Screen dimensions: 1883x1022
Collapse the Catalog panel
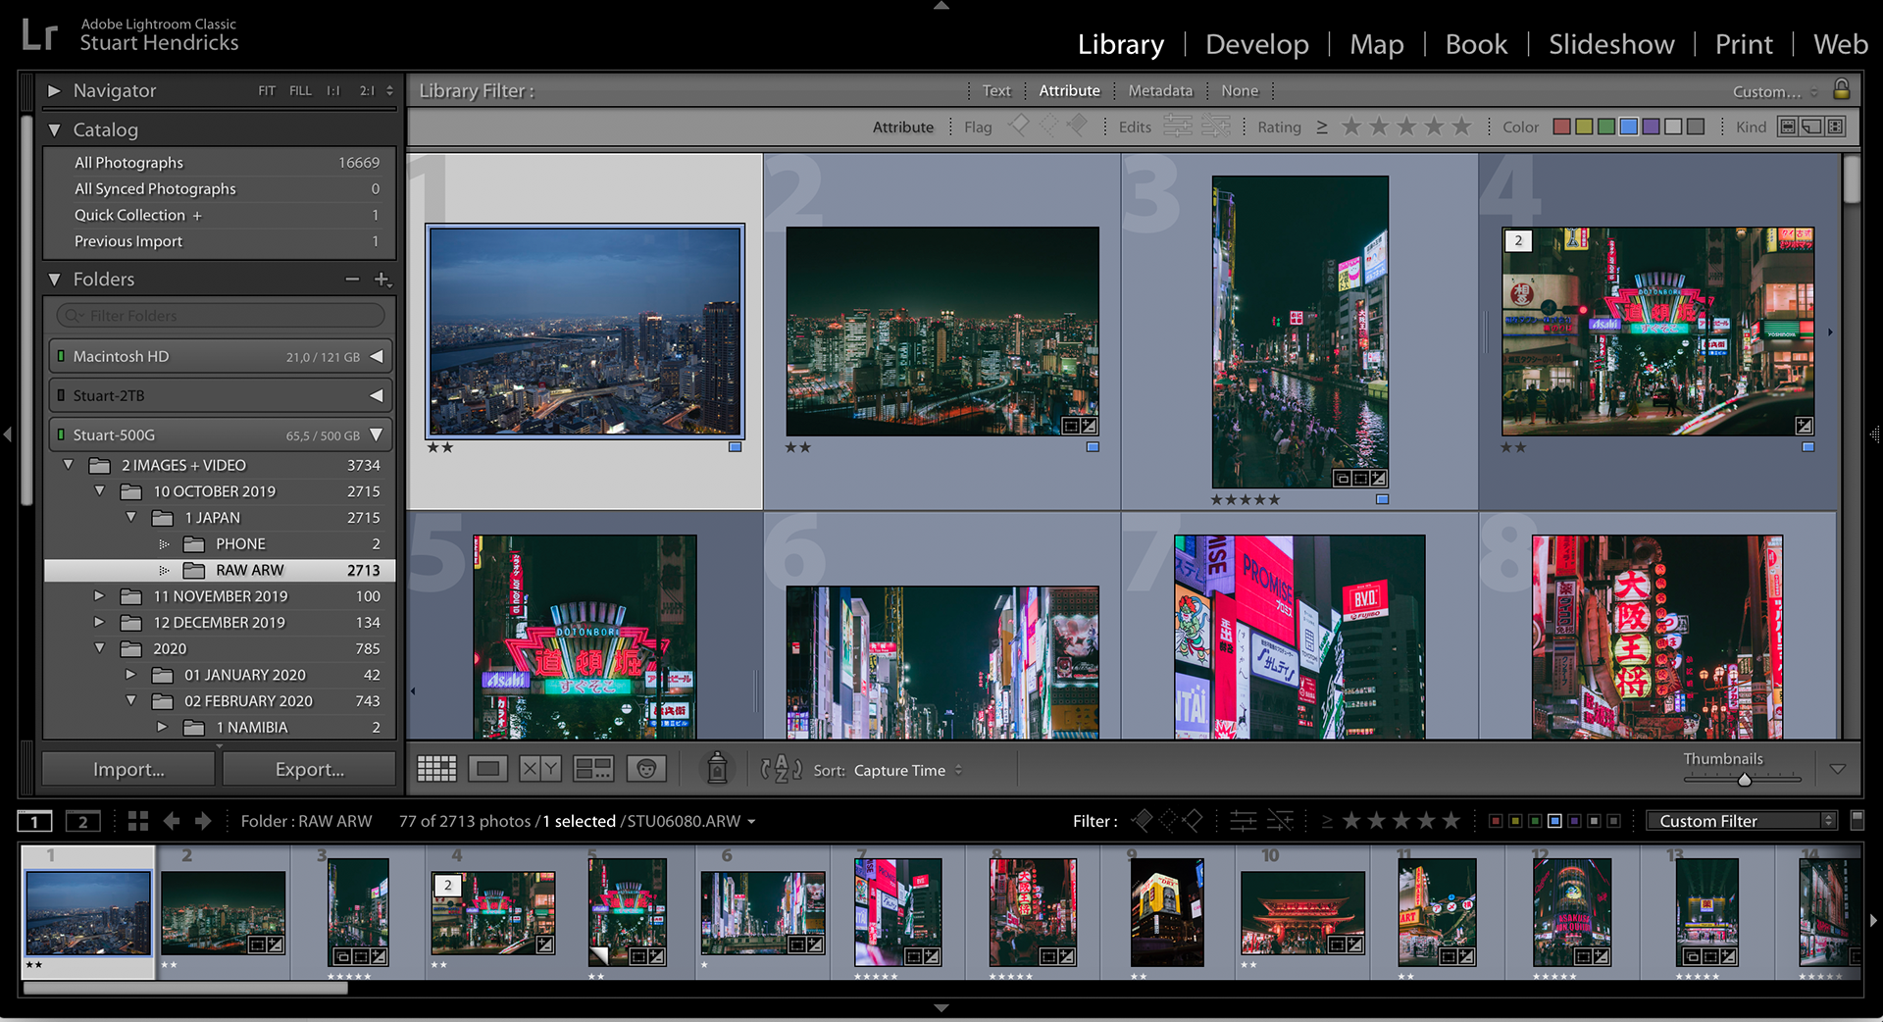coord(54,129)
